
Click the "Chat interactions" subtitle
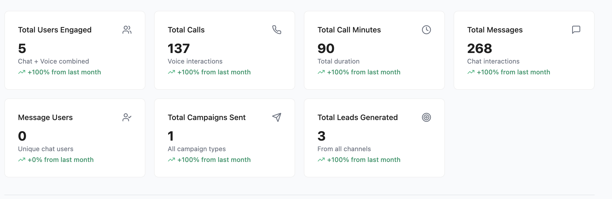click(x=493, y=61)
